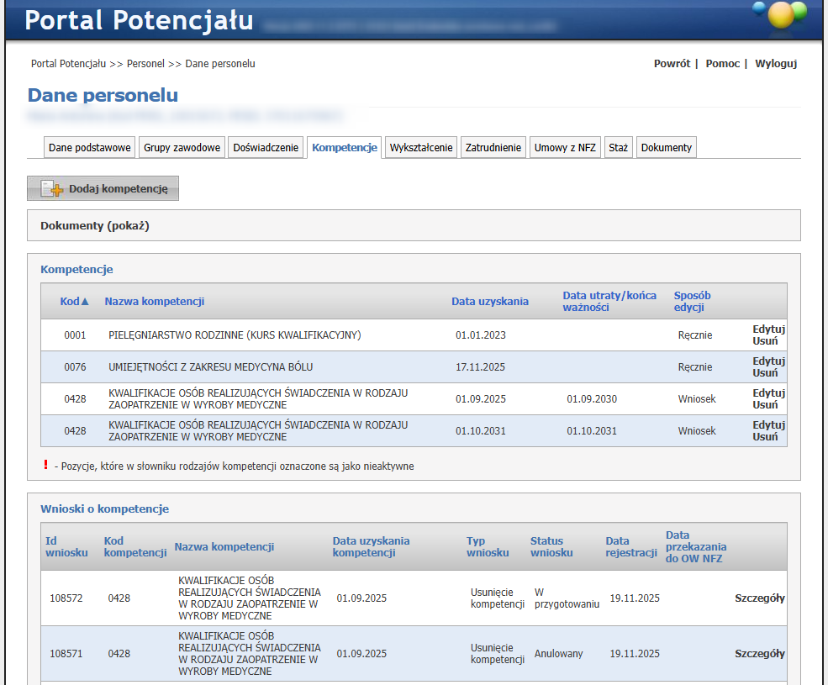Click the Personel breadcrumb link
828x685 pixels.
point(145,64)
